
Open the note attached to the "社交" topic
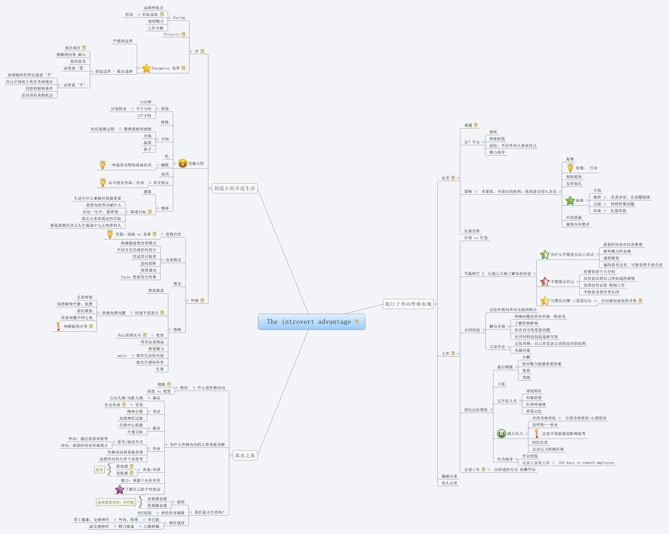click(453, 178)
